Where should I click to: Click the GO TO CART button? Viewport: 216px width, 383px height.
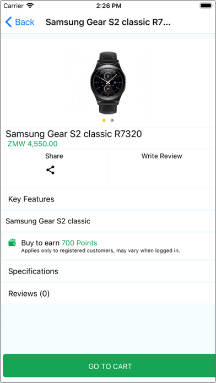pyautogui.click(x=109, y=366)
